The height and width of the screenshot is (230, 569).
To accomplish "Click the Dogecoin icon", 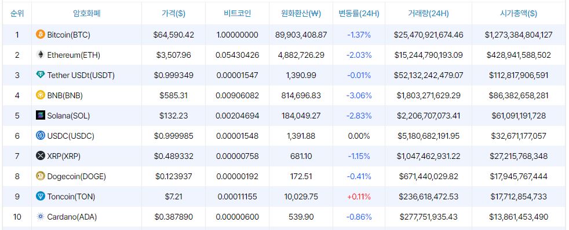I will click(x=41, y=176).
